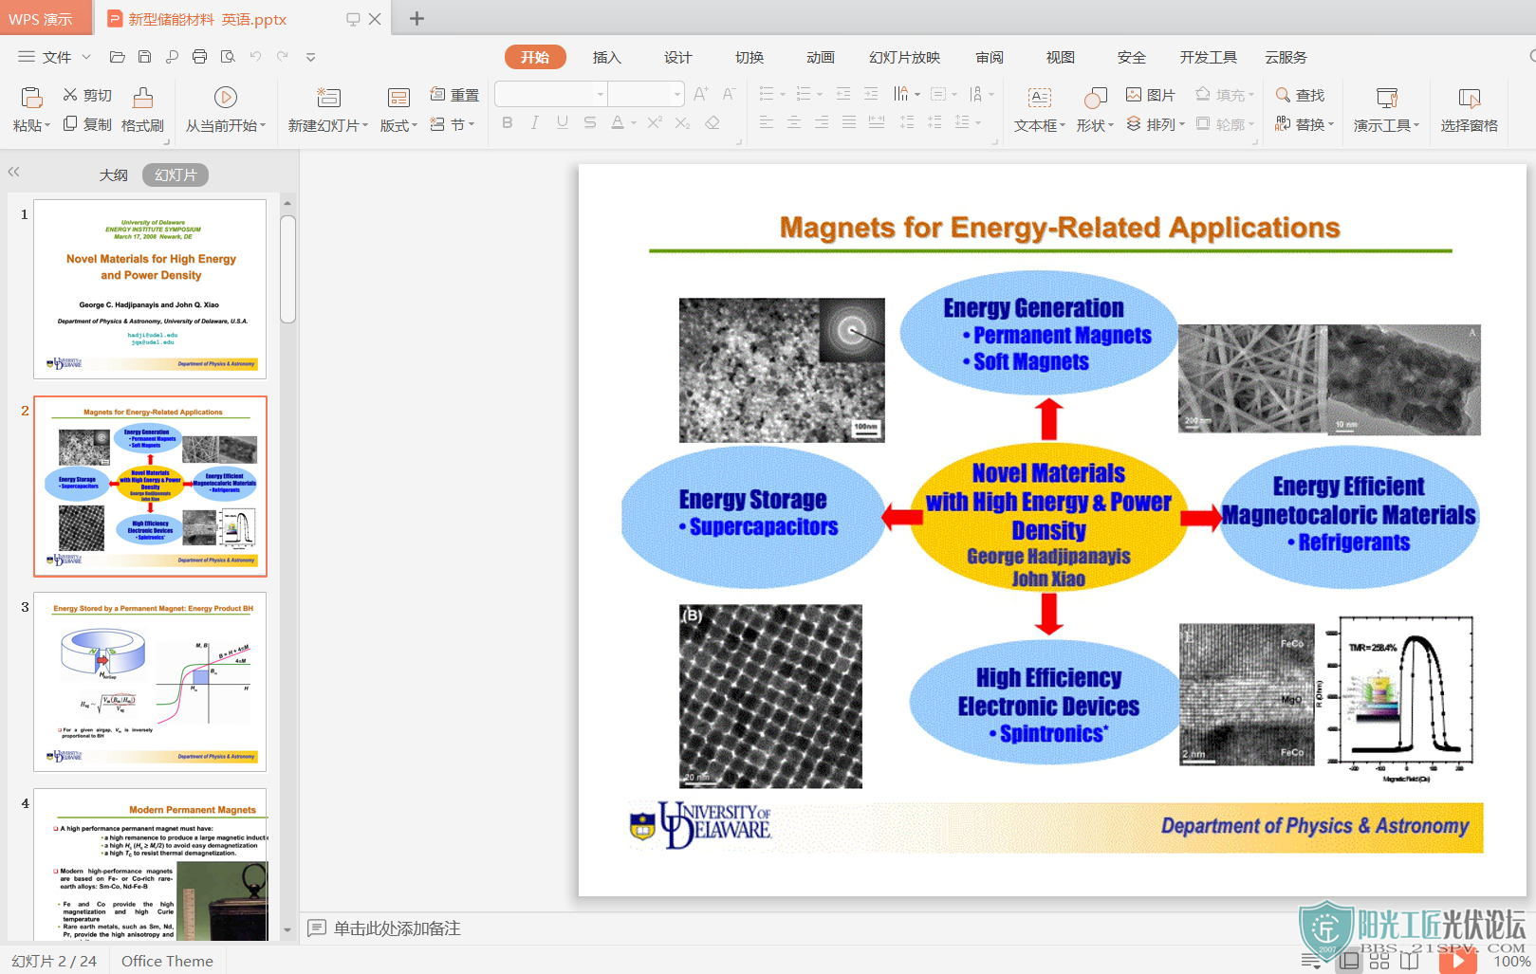Switch to the 插入 Insert tab
Image resolution: width=1536 pixels, height=974 pixels.
(x=606, y=57)
